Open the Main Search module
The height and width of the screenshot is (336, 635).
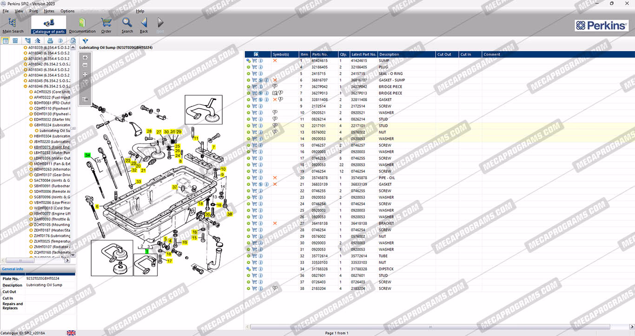click(13, 25)
